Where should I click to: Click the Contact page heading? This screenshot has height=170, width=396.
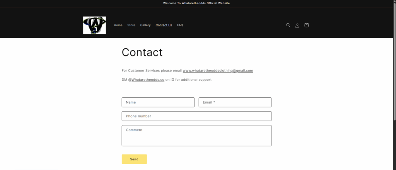tap(142, 52)
